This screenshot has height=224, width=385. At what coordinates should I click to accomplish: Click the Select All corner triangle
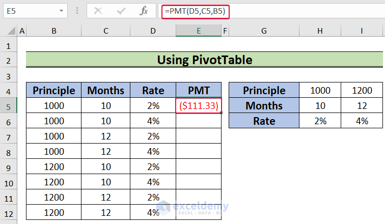9,32
